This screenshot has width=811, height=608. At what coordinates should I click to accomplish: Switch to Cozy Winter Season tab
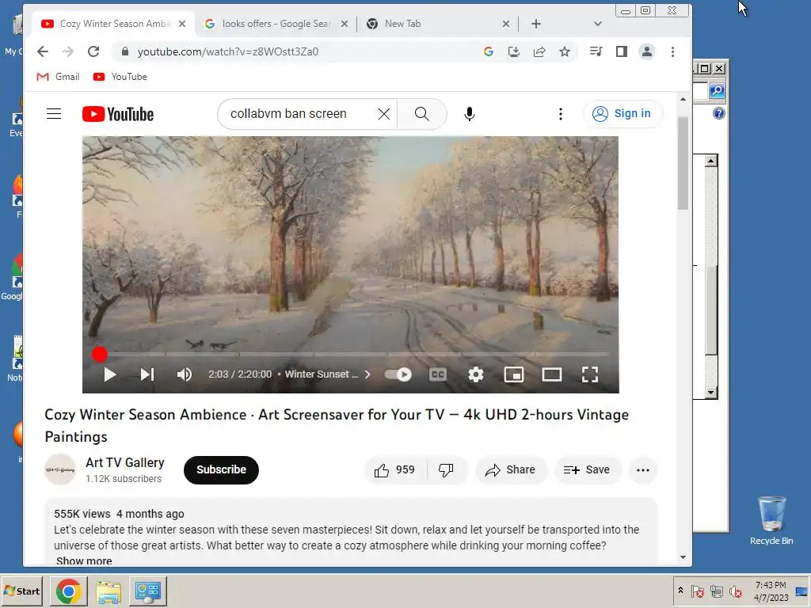114,24
